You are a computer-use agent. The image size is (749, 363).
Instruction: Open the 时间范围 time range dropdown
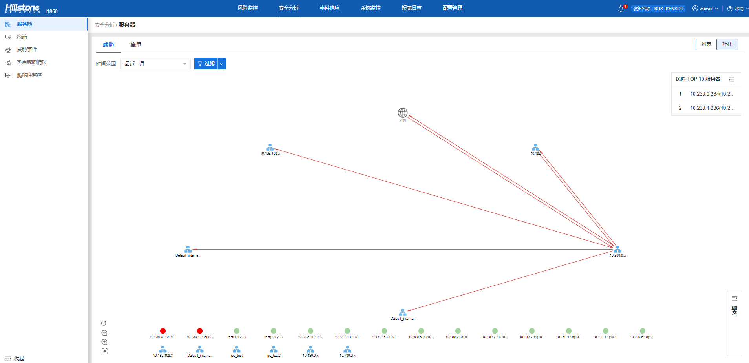pyautogui.click(x=155, y=64)
